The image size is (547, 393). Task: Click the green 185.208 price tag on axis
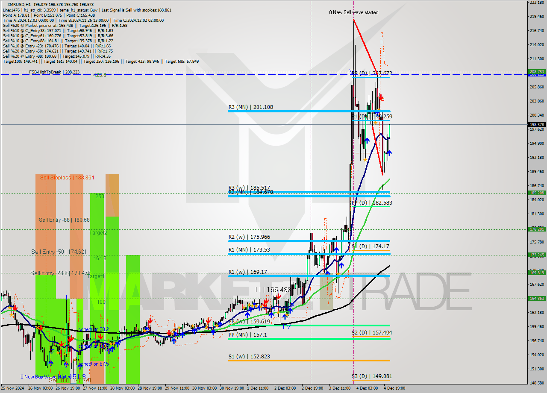(x=537, y=193)
